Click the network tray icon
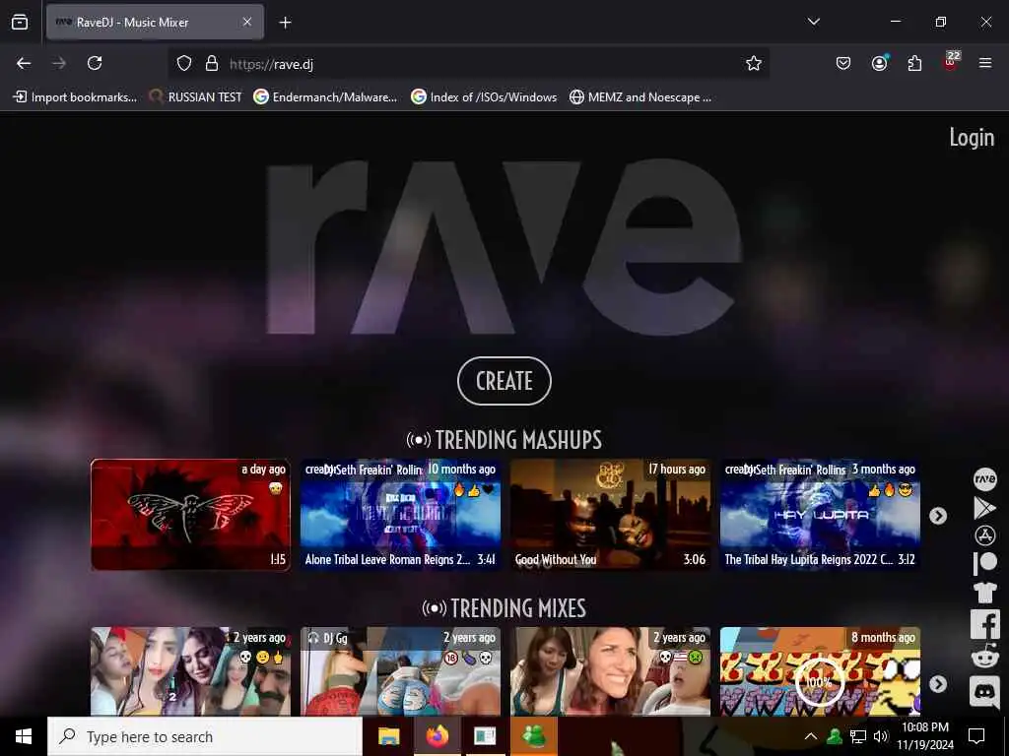This screenshot has height=756, width=1009. pyautogui.click(x=858, y=736)
